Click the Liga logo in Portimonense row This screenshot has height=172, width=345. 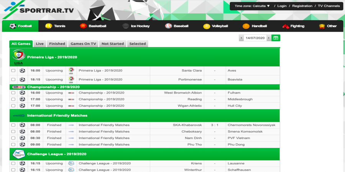click(71, 80)
